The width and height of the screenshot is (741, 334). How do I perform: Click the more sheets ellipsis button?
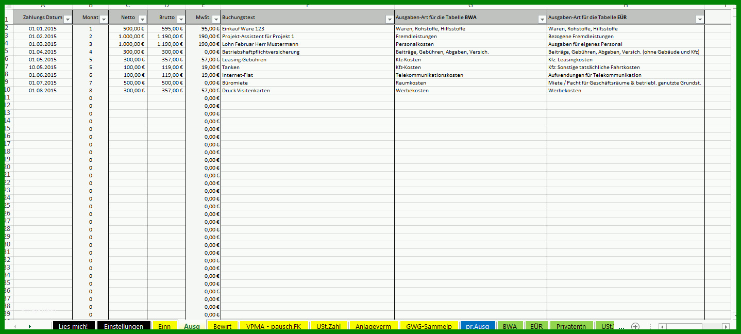pyautogui.click(x=621, y=327)
